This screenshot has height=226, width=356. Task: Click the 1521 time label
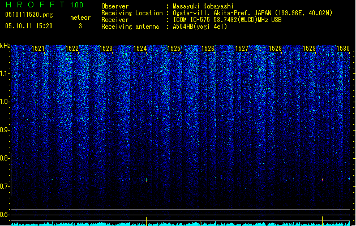tap(38, 49)
